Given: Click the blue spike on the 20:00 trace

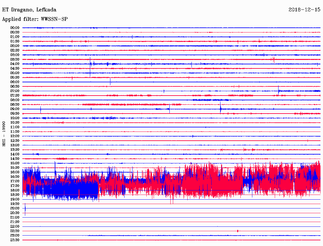Looking at the screenshot, I should coord(25,209).
